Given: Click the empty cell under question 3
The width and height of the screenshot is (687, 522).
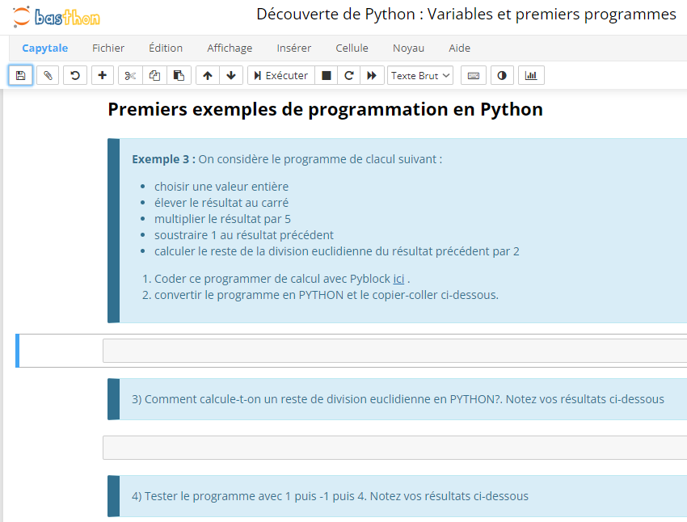Looking at the screenshot, I should [394, 448].
